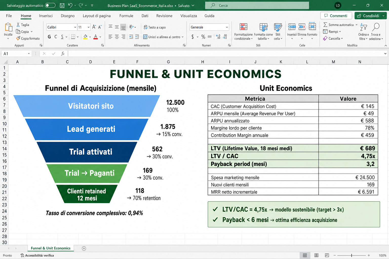Screen dimensions: 389x259
Task: Click the insert function fx button
Action: click(x=63, y=54)
